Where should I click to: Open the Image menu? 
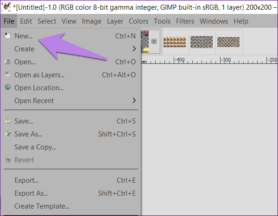[x=92, y=21]
